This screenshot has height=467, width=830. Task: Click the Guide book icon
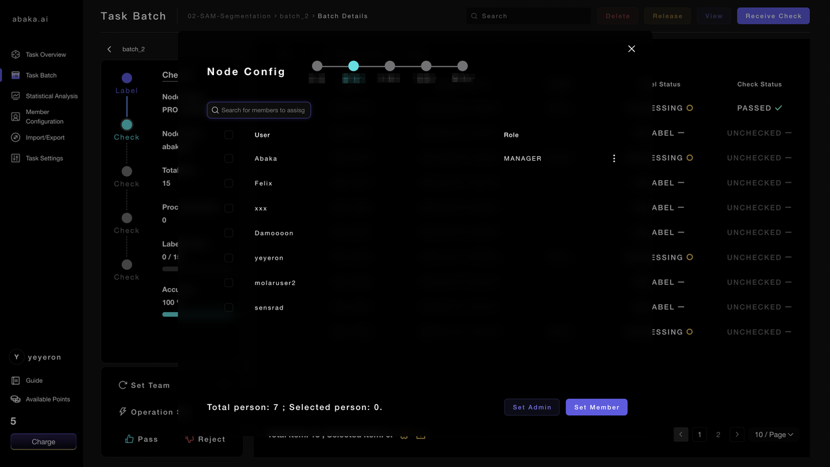coord(16,381)
